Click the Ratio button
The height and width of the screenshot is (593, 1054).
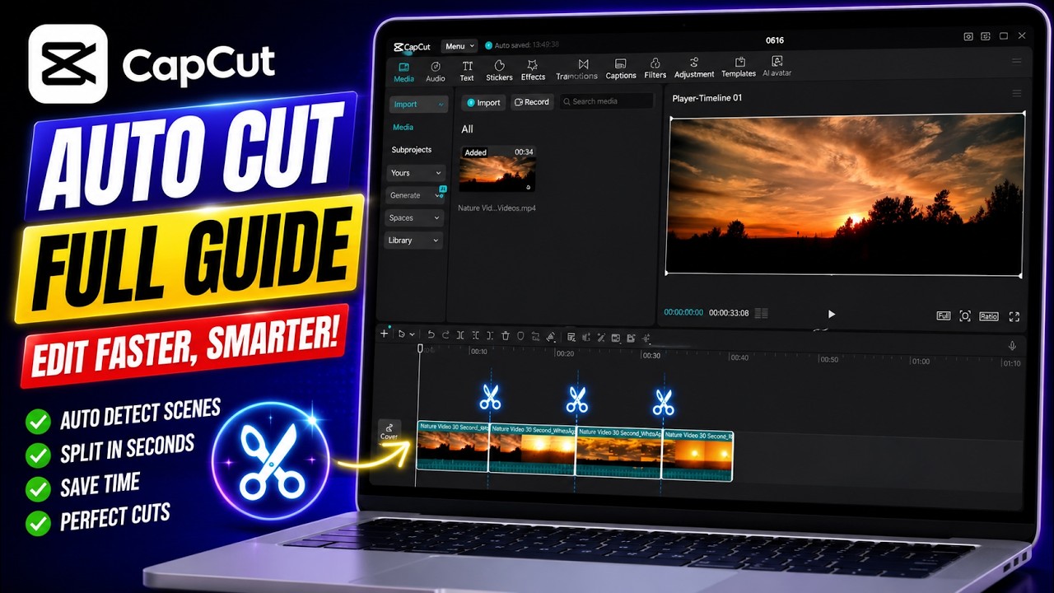click(989, 316)
